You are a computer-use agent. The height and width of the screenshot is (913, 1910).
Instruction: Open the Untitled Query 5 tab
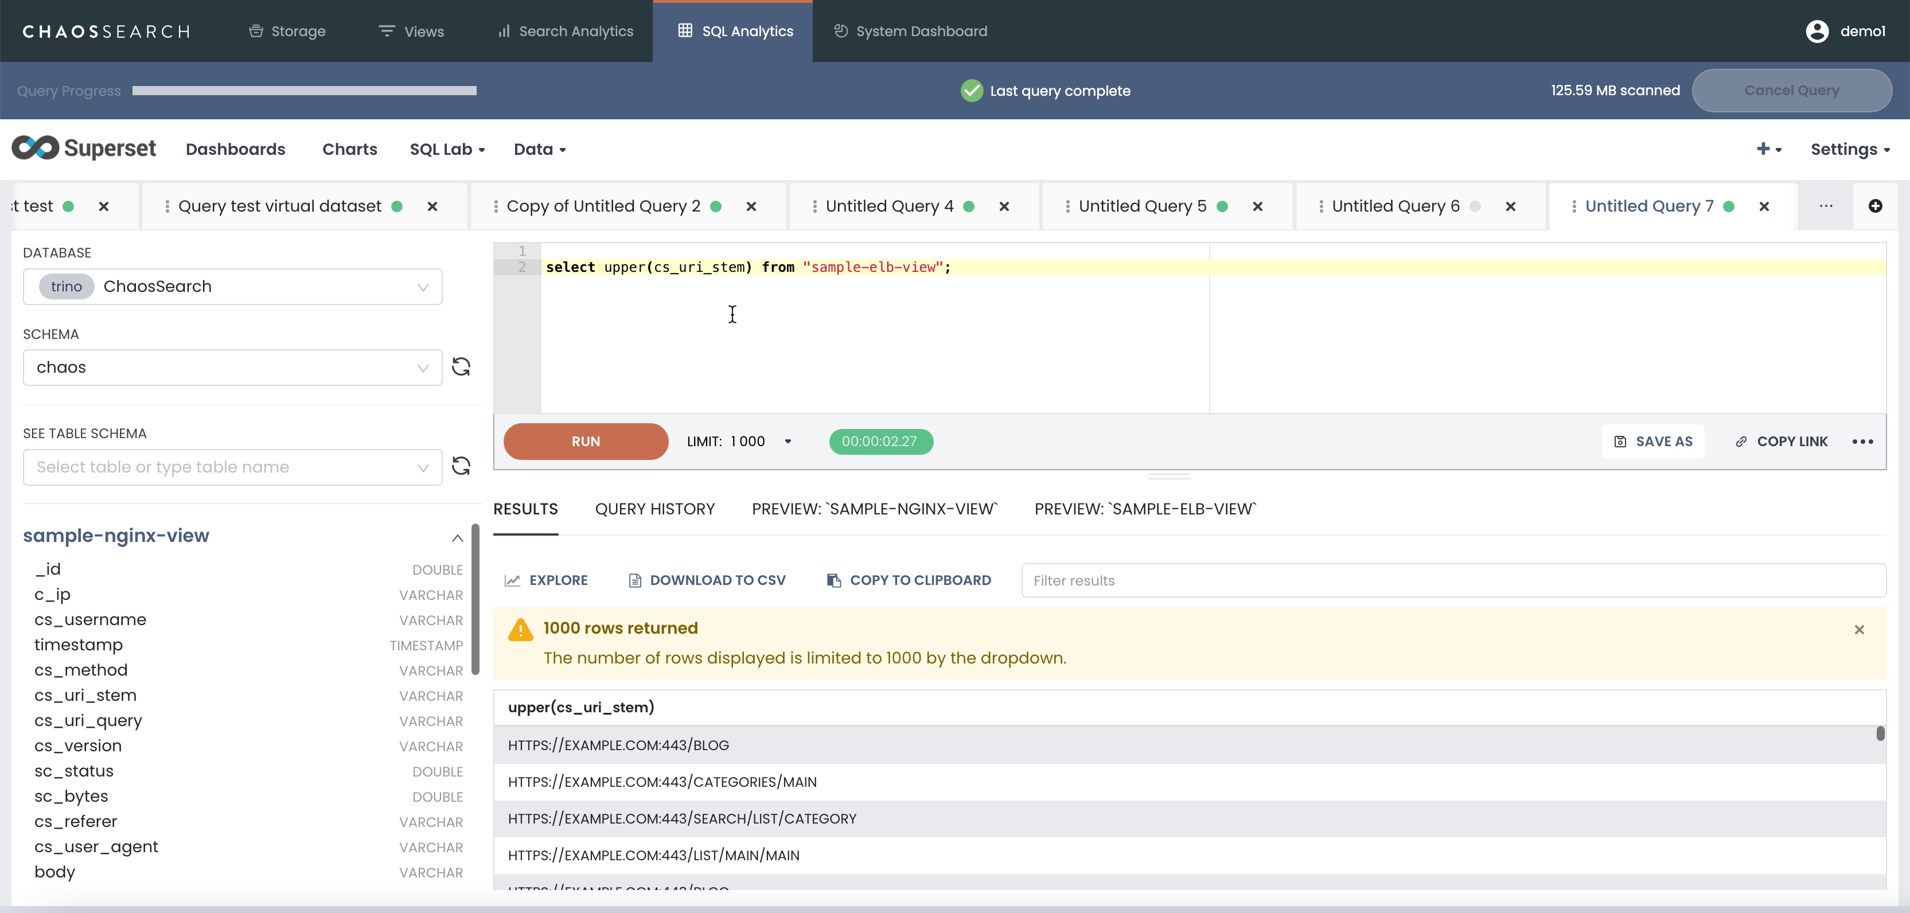coord(1142,206)
